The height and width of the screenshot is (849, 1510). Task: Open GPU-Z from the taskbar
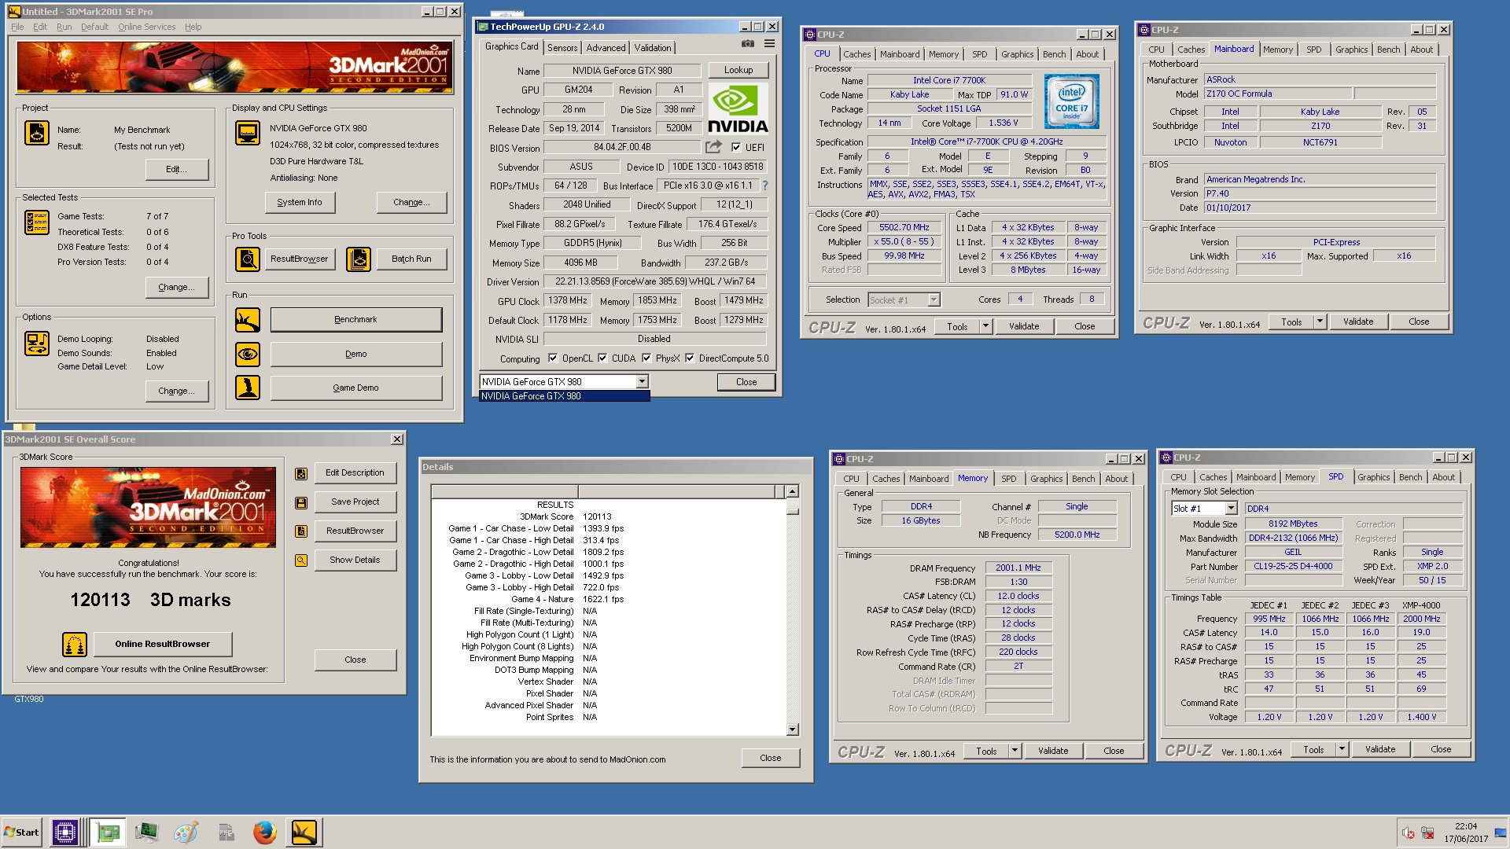point(108,832)
